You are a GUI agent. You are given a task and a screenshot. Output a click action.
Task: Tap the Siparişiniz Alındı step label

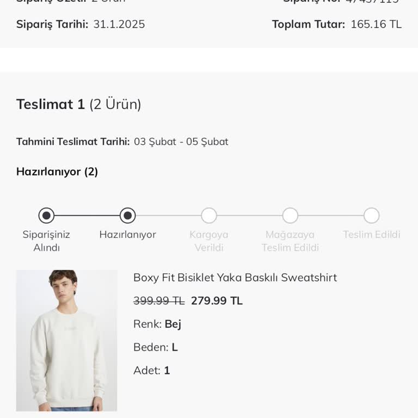(46, 241)
